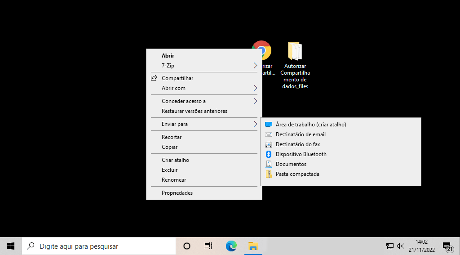Open the clock and date display
This screenshot has height=255, width=460.
click(421, 246)
